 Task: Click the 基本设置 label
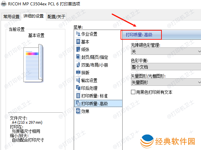click(x=36, y=35)
